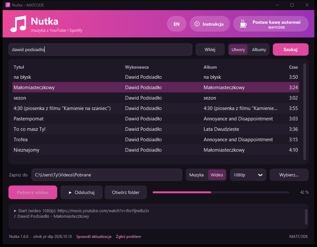Click the coffee cup icon

(x=243, y=24)
